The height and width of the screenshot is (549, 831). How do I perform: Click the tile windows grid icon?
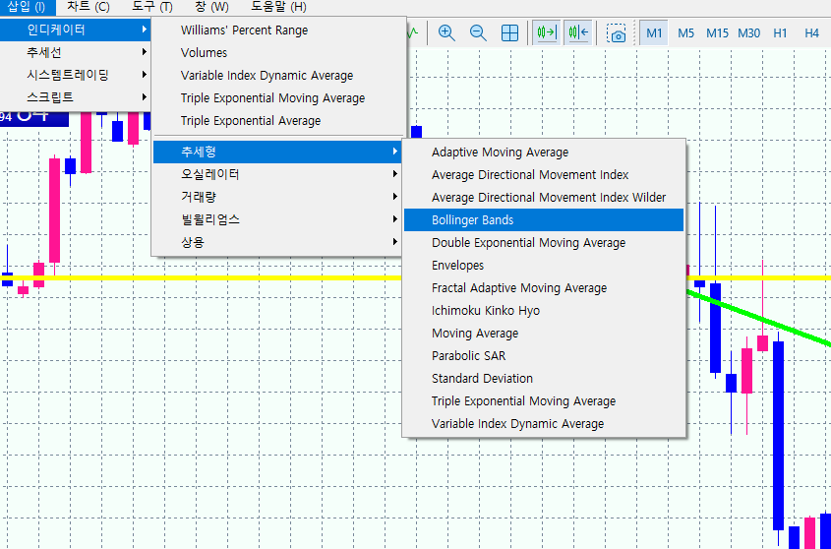[509, 32]
